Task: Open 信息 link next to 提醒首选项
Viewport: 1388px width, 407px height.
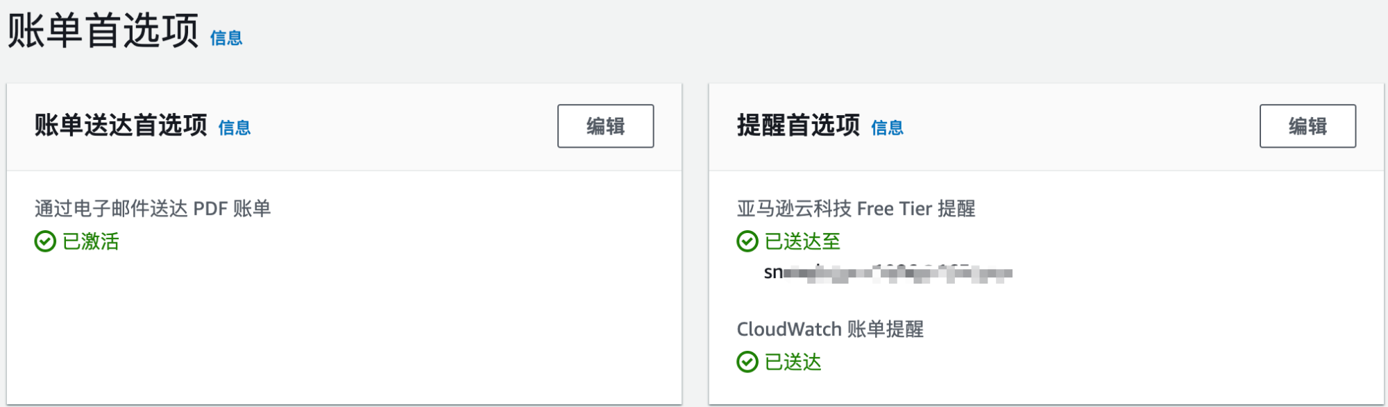Action: [887, 128]
